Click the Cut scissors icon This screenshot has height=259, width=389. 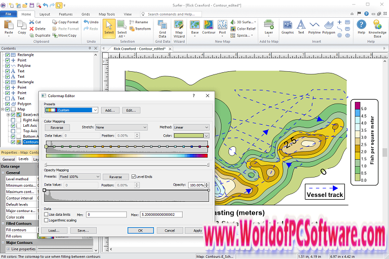tap(31, 22)
